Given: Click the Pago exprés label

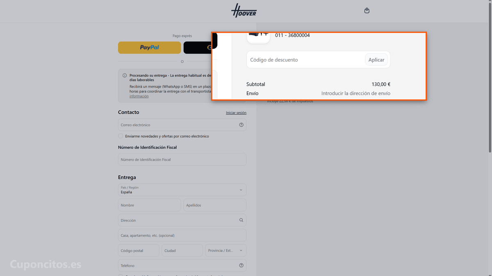Looking at the screenshot, I should coord(182,36).
